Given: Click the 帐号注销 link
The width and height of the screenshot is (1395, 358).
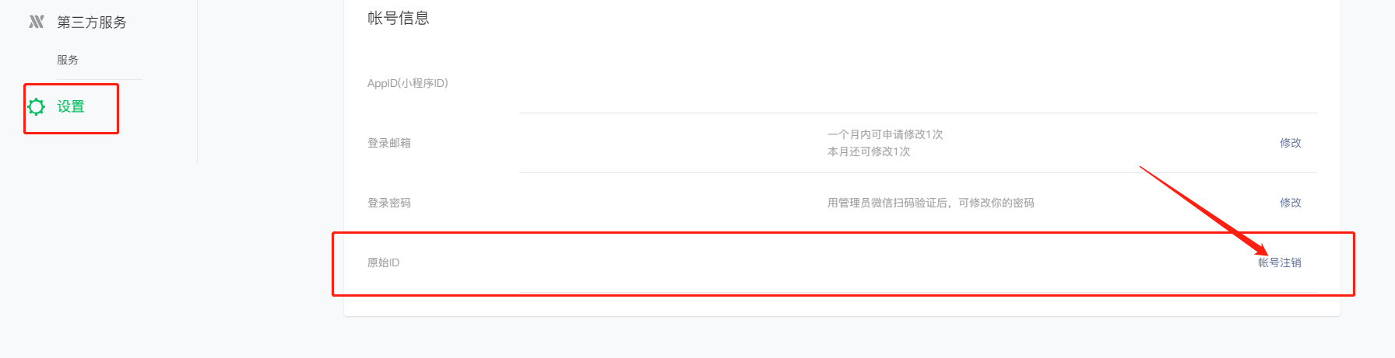Looking at the screenshot, I should pyautogui.click(x=1280, y=262).
